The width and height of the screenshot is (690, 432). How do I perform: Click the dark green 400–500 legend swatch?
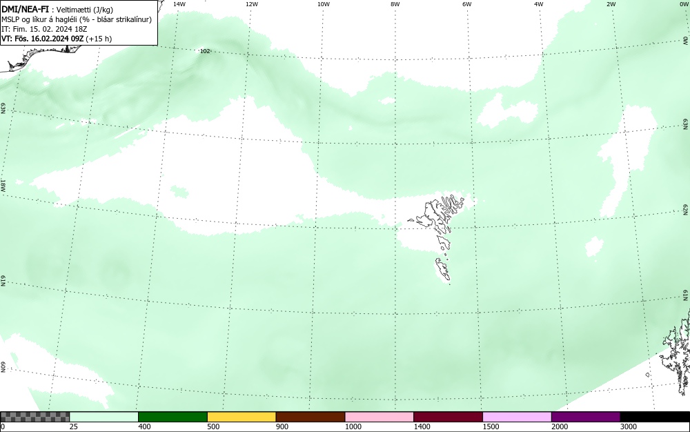(x=172, y=417)
